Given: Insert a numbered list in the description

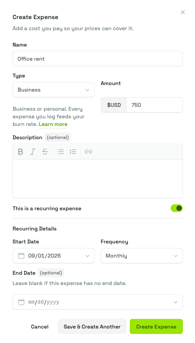Looking at the screenshot, I should tap(73, 151).
